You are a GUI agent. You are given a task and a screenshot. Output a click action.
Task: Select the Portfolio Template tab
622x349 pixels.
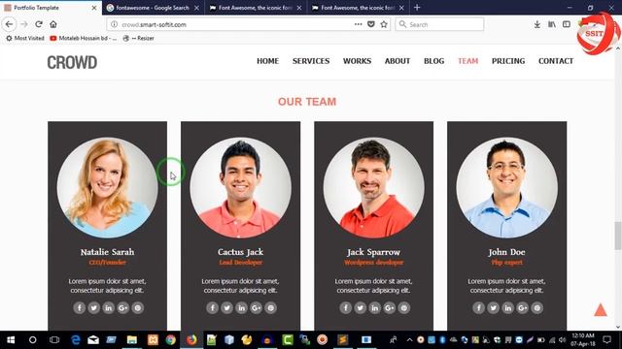pos(51,8)
